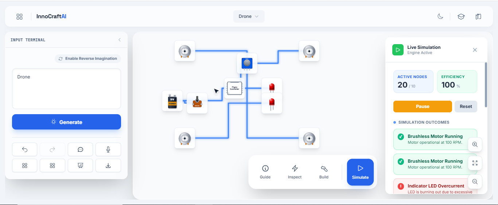Open the Drone project dropdown
Screen dimensions: 498x205
coord(249,16)
